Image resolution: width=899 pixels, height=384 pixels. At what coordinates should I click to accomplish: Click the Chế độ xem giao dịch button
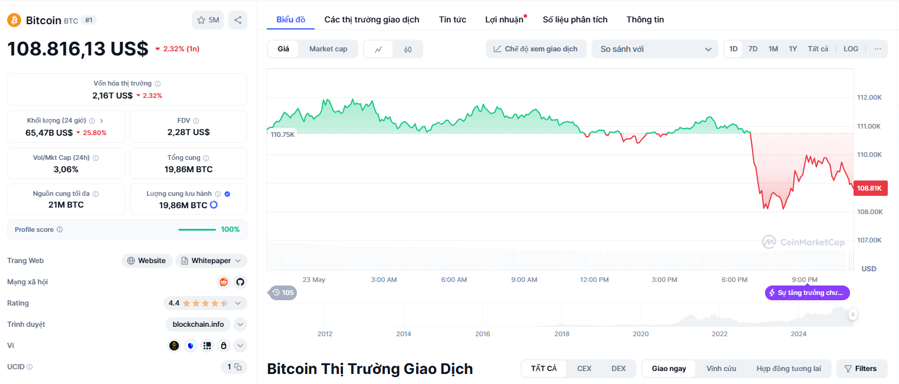point(536,49)
